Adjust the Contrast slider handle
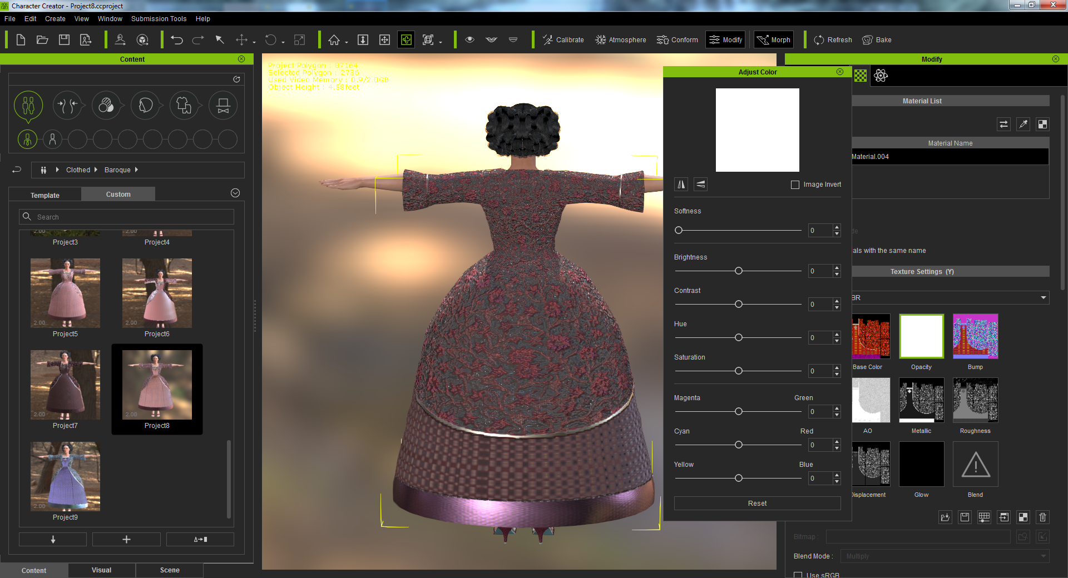The height and width of the screenshot is (578, 1068). [739, 304]
